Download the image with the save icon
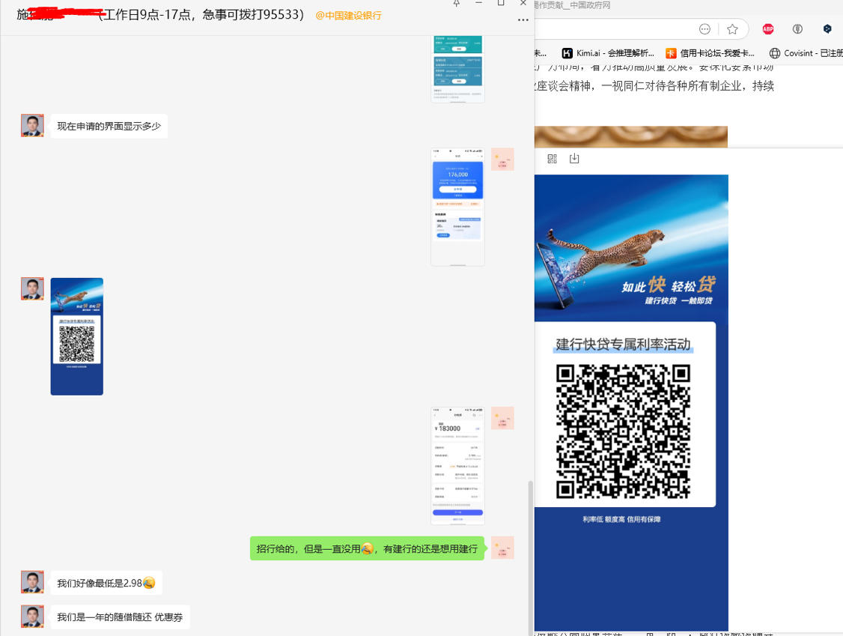Image resolution: width=843 pixels, height=636 pixels. pos(574,159)
